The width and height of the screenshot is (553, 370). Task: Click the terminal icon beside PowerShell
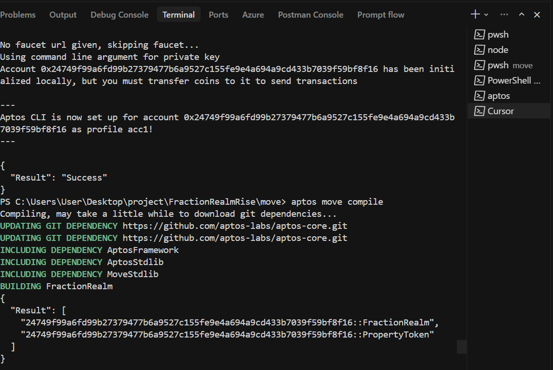479,80
